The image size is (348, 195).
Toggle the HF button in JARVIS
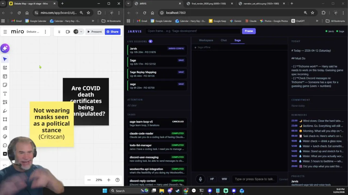click(212, 179)
